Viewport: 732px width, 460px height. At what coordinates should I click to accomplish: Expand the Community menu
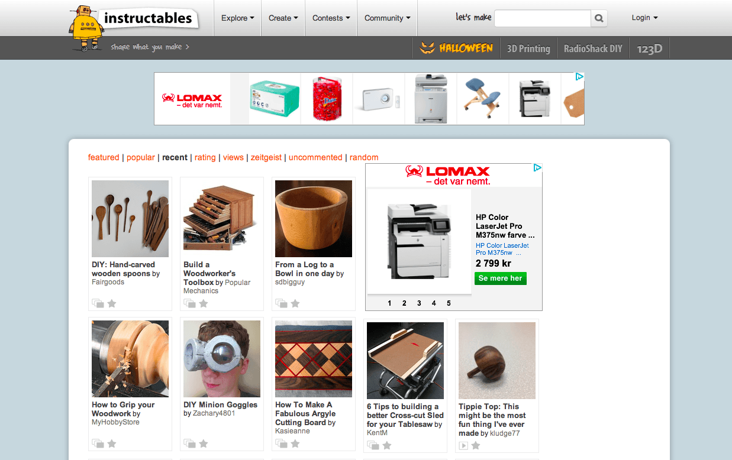point(387,18)
